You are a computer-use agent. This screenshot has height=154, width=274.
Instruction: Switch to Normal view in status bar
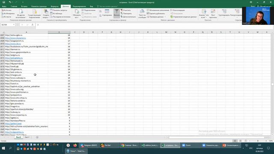(235, 141)
